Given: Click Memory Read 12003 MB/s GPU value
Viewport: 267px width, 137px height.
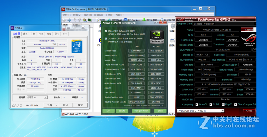Looking at the screenshot, I should [x=137, y=51].
